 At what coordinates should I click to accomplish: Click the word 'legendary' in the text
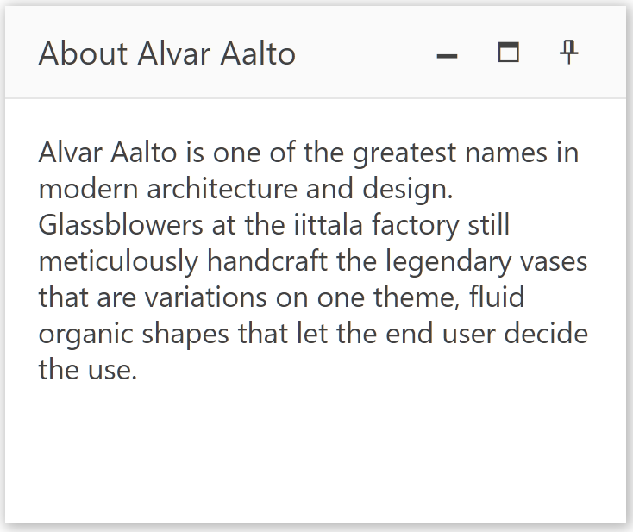448,261
